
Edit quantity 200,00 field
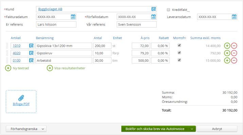102,46
